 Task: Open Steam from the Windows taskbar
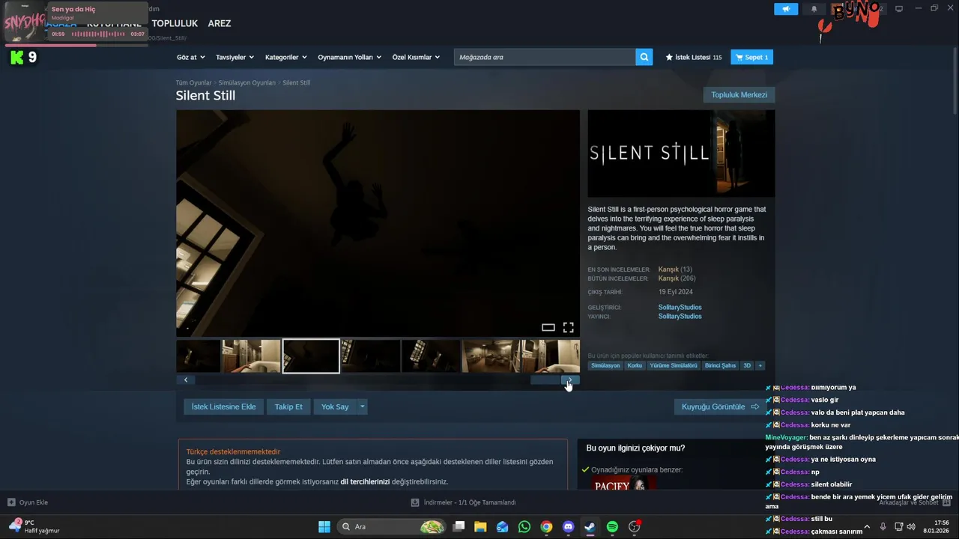[590, 526]
